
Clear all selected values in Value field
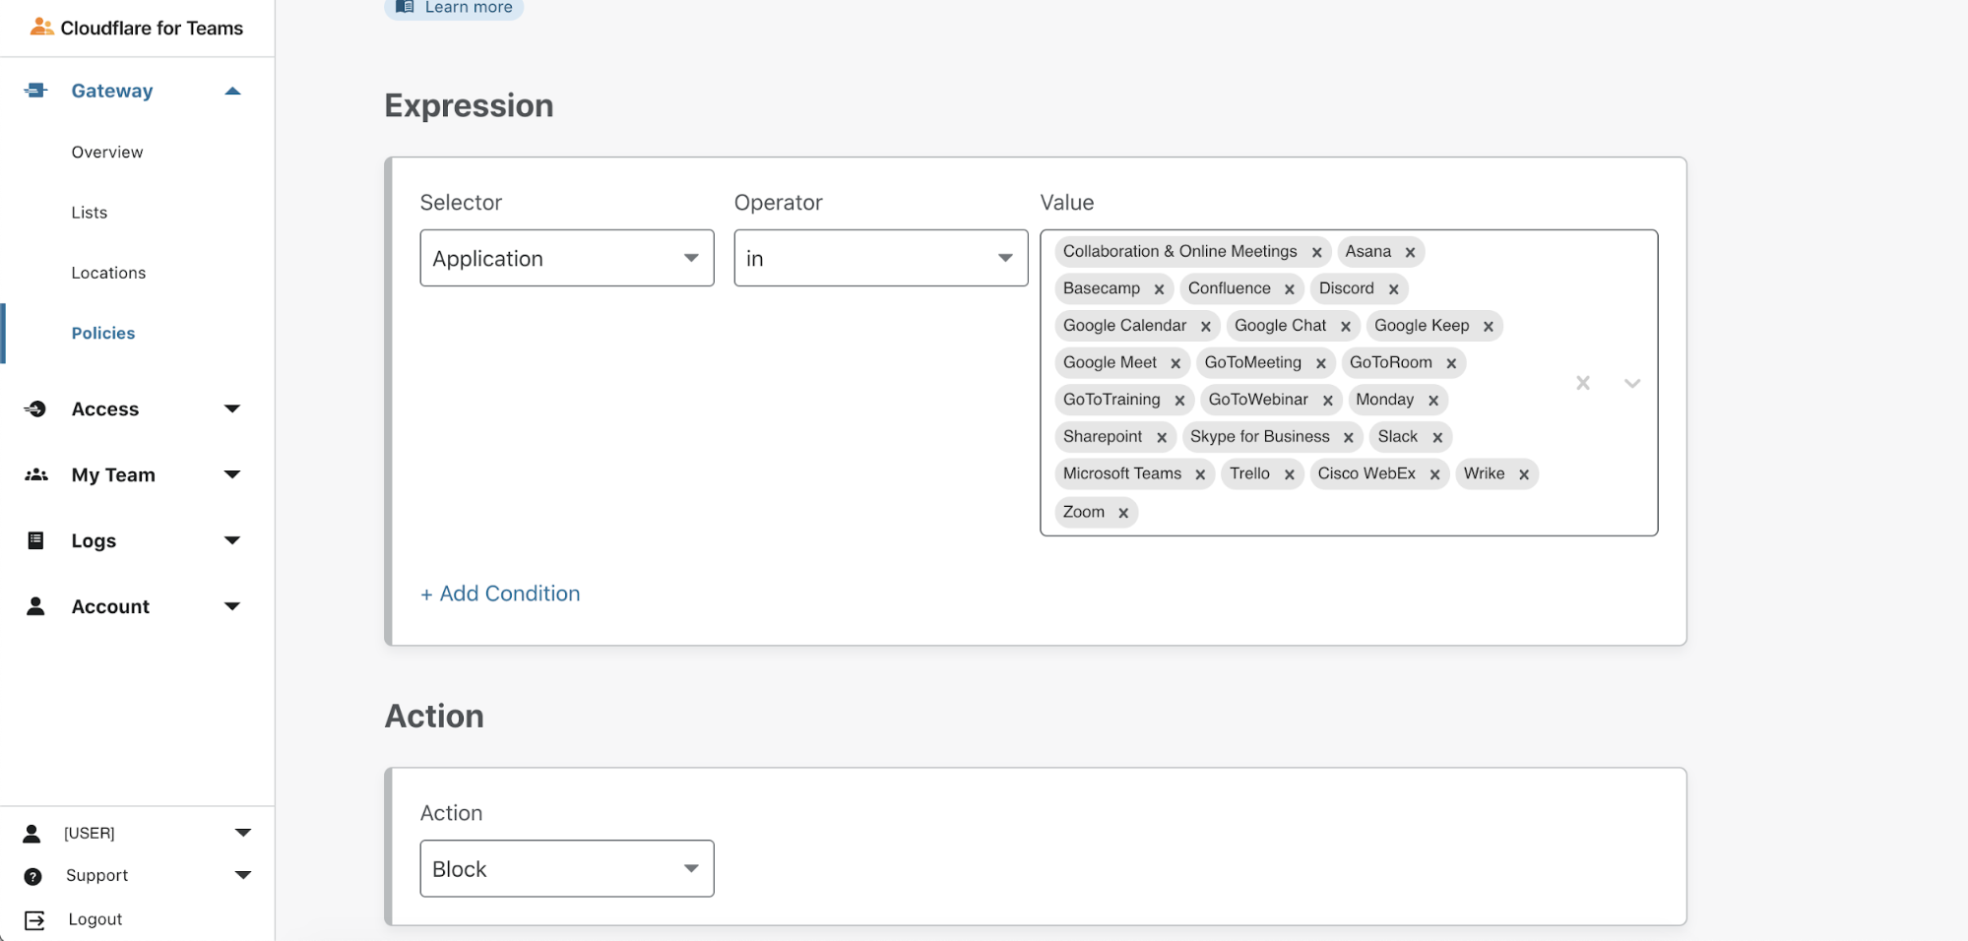[x=1582, y=383]
